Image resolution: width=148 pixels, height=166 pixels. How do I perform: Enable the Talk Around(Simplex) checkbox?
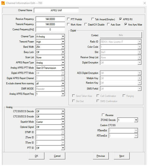(x=93, y=19)
